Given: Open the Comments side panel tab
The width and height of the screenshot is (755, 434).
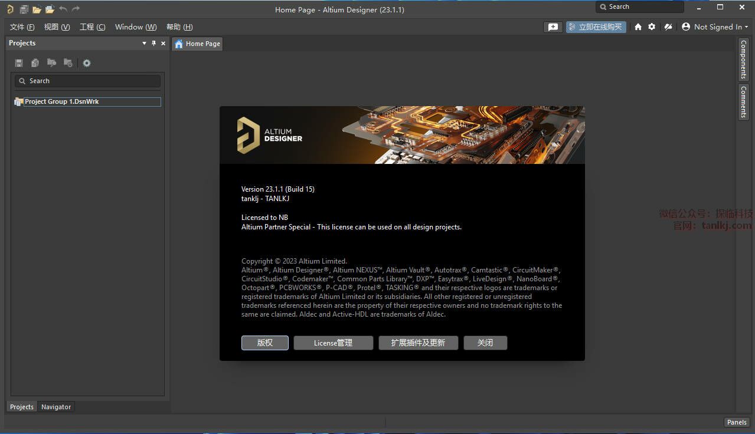Looking at the screenshot, I should 744,102.
